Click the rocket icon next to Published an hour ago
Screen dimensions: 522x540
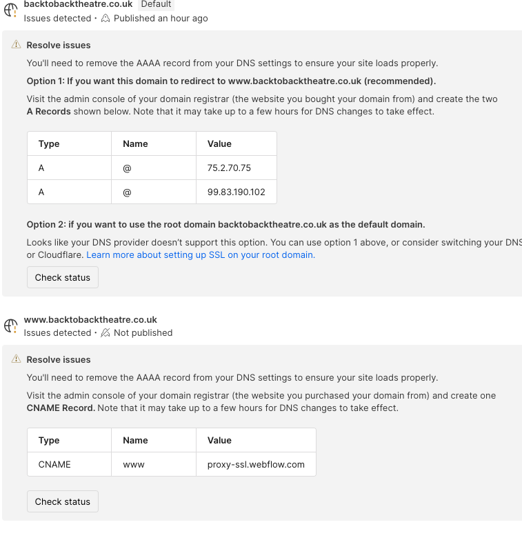click(106, 19)
